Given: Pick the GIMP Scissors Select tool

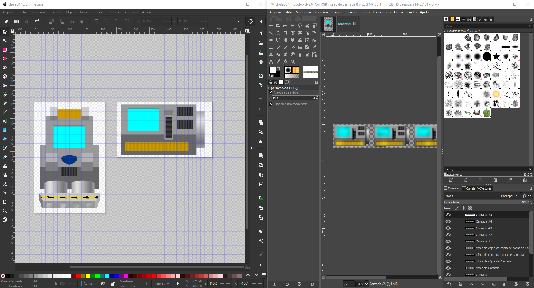Looking at the screenshot, I should (x=307, y=26).
